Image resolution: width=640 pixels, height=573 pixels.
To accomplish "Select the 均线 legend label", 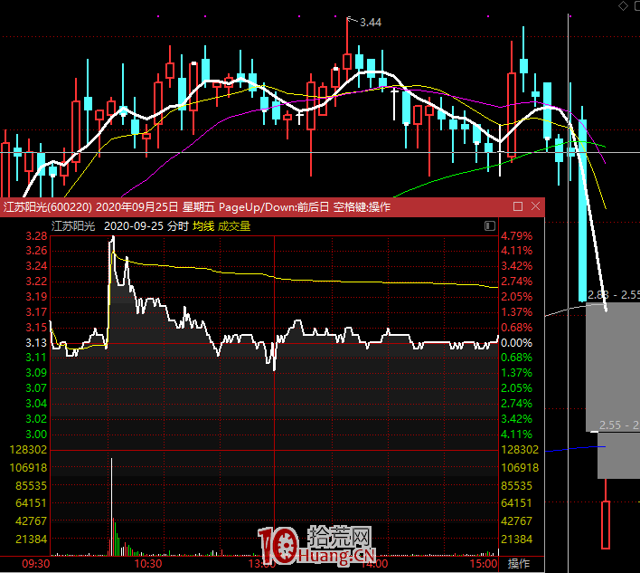I will tap(203, 226).
